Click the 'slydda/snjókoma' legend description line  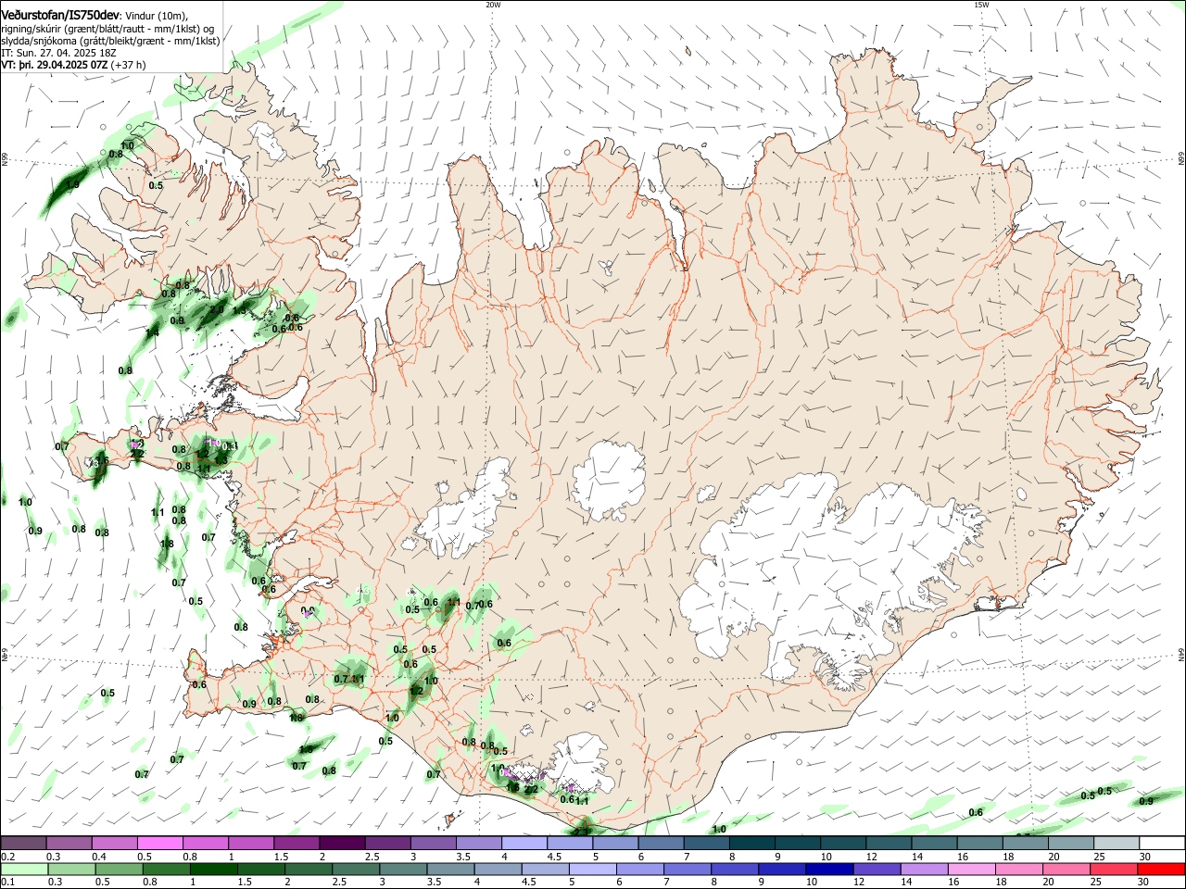pyautogui.click(x=110, y=41)
